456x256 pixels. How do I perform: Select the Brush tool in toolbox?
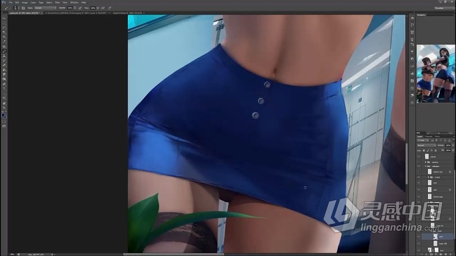click(x=4, y=51)
